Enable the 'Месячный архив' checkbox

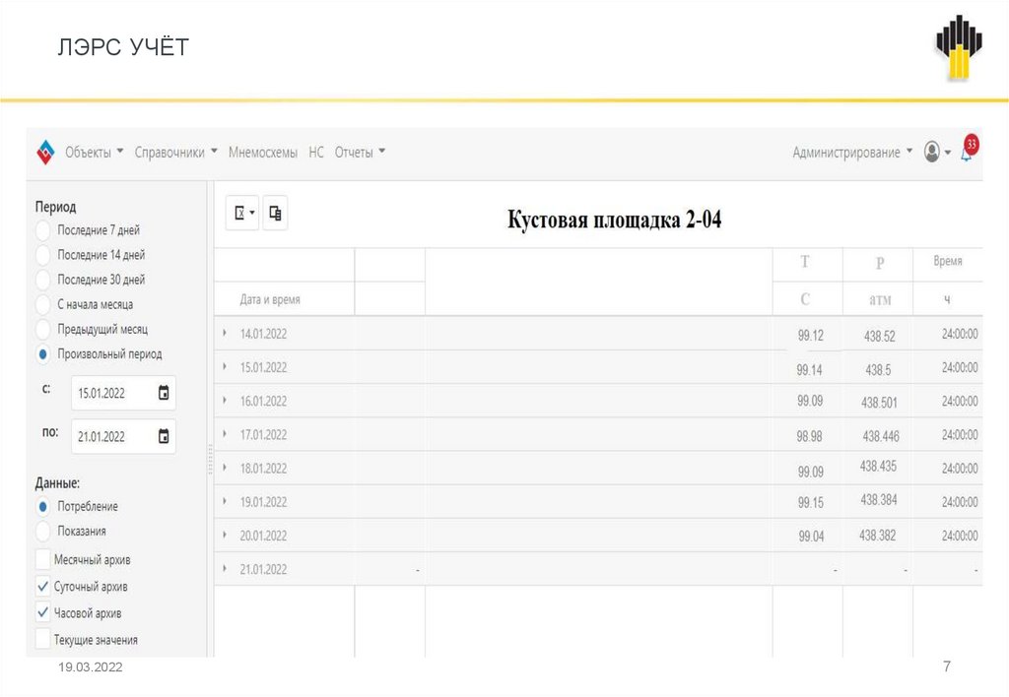42,559
